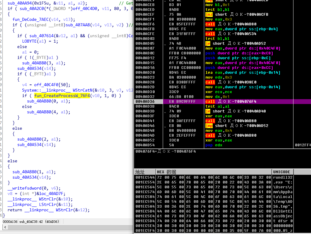This screenshot has height=234, width=311.
Task: Click the 地址 dump column header
Action: click(145, 172)
